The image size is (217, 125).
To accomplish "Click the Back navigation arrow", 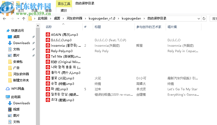I will pos(4,19).
